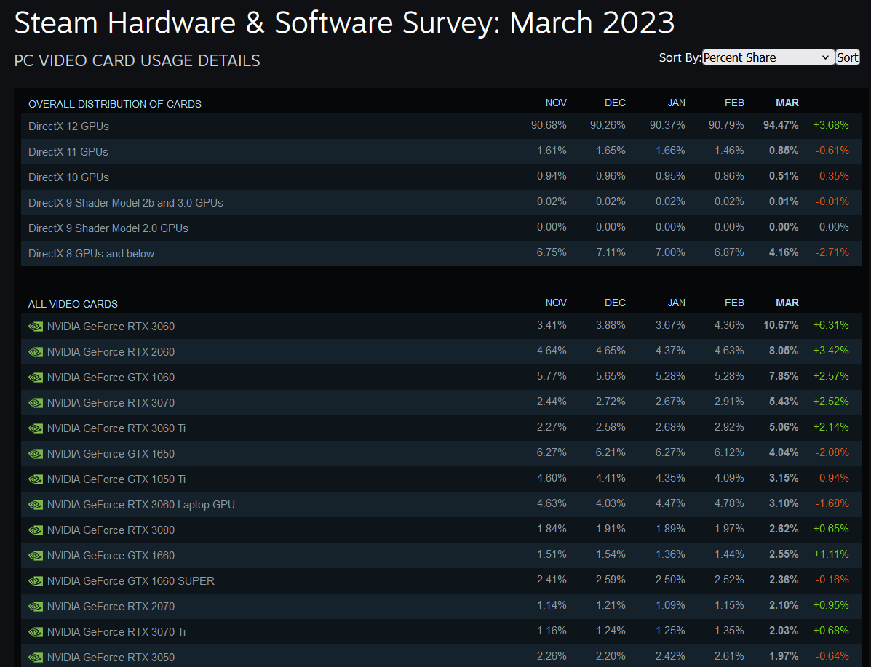Click the NVIDIA GeForce GTX 1060 name
This screenshot has width=871, height=667.
point(111,378)
